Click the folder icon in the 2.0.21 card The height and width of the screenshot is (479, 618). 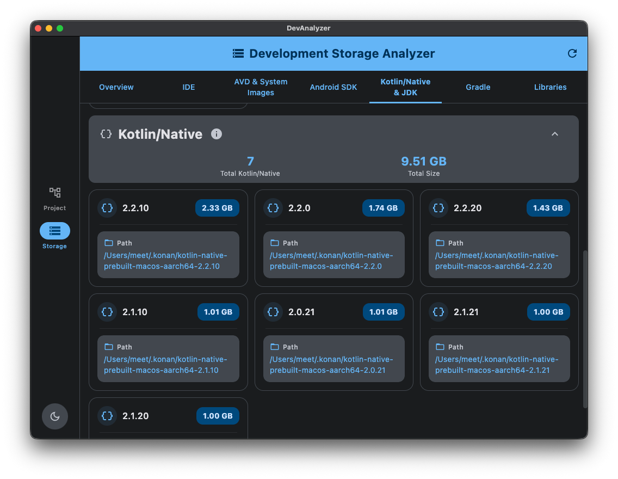coord(275,347)
